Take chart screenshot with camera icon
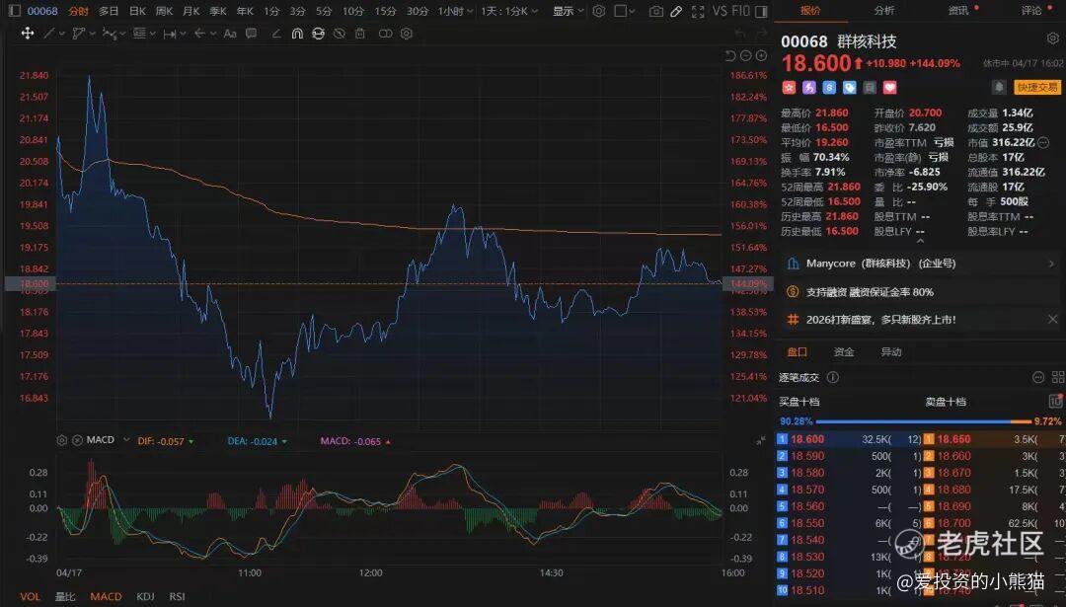1066x607 pixels. coord(656,12)
